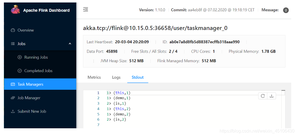Switch to the Metrics tab
Screen dimensions: 297x136
(94, 77)
